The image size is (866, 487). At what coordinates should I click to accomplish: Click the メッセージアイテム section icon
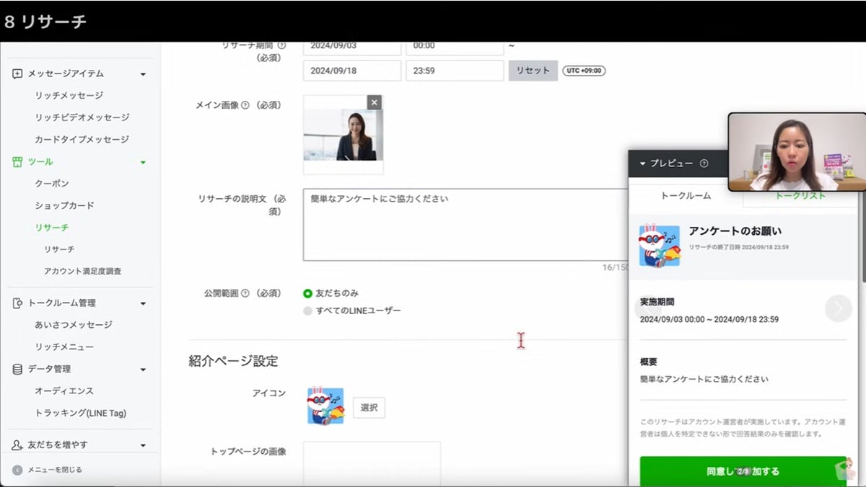coord(17,73)
